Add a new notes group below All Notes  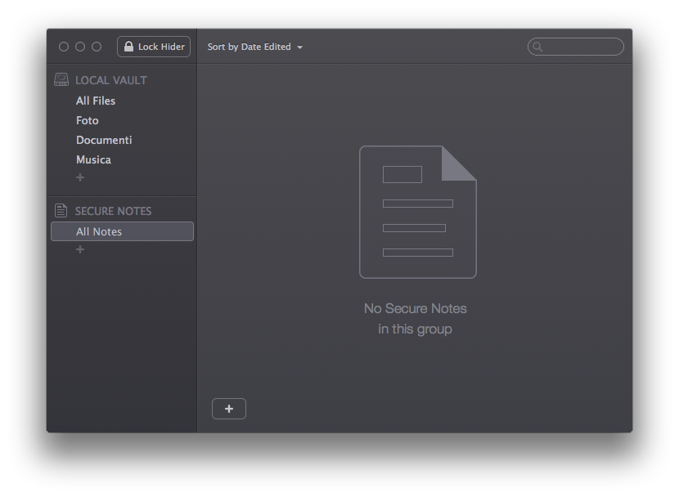point(80,249)
